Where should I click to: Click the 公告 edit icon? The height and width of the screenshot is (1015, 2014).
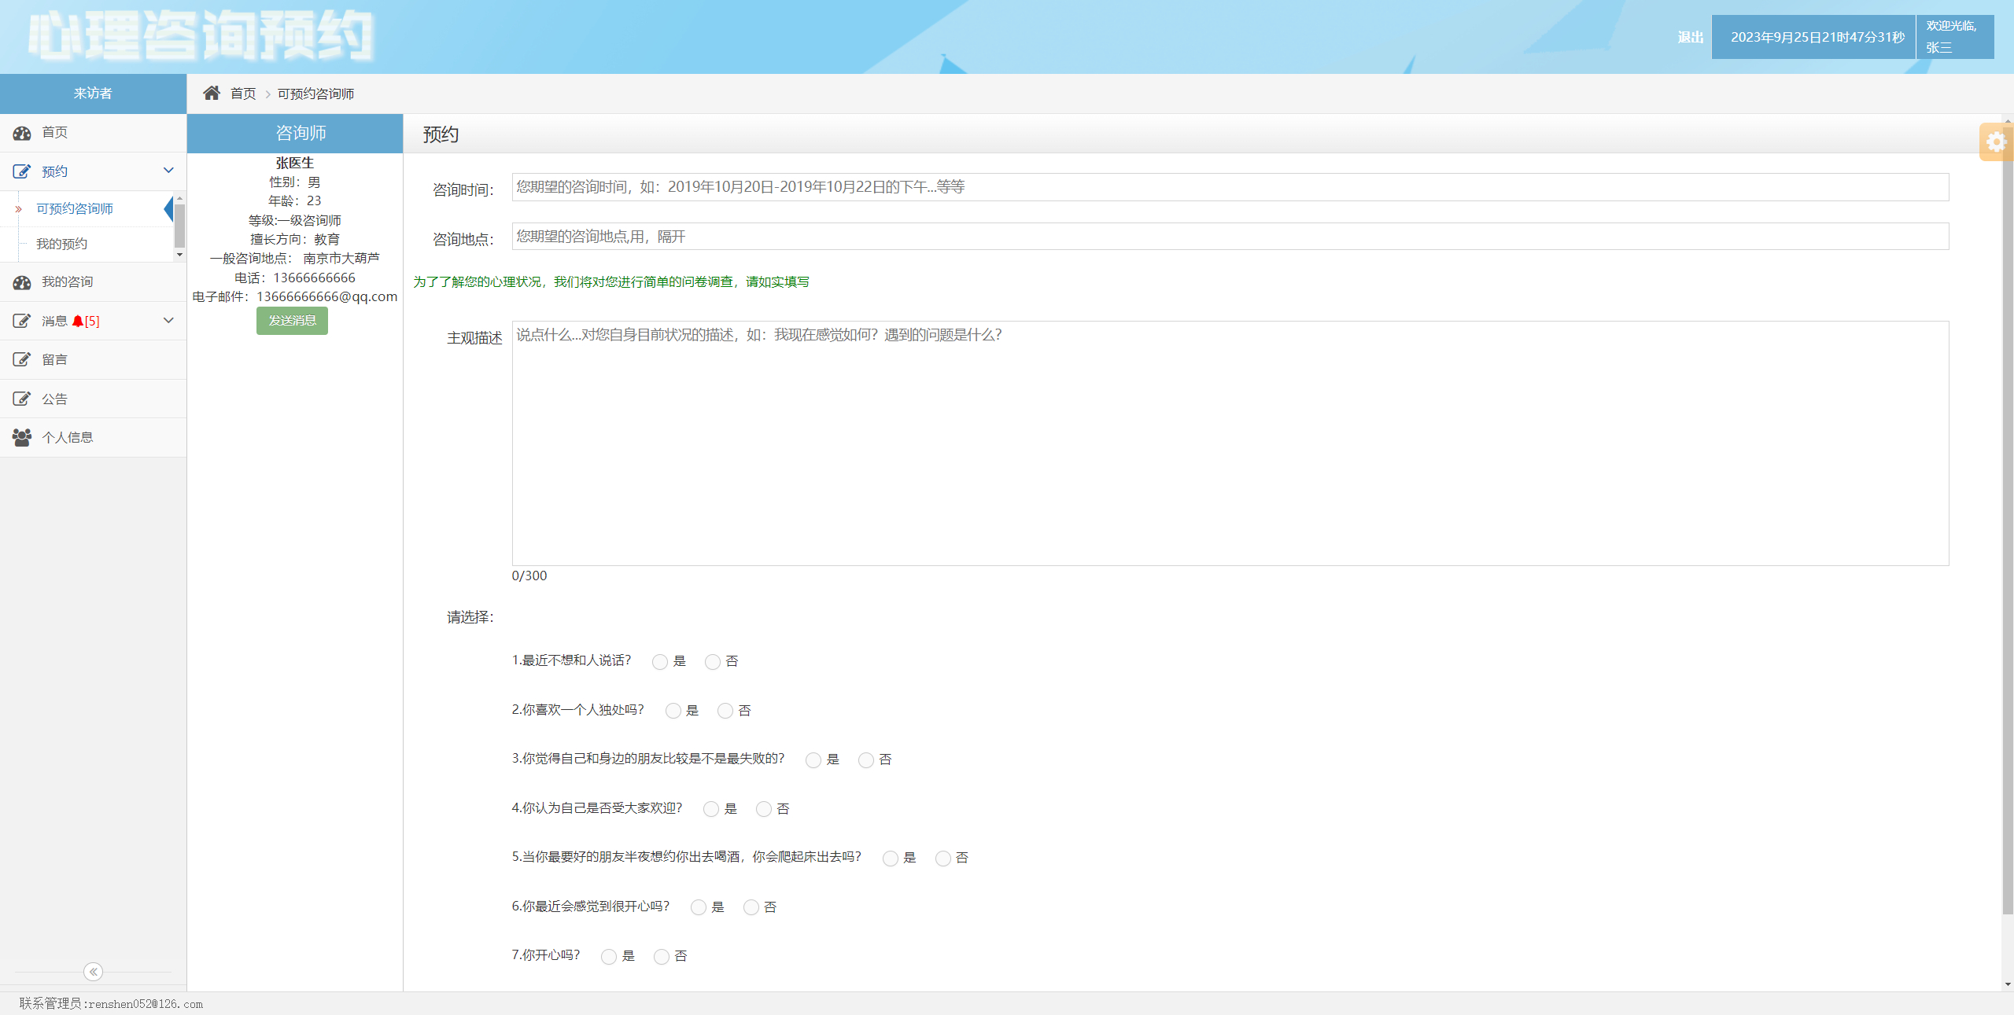click(x=22, y=399)
